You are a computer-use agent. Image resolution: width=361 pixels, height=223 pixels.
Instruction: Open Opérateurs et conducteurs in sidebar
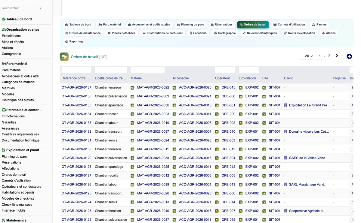click(21, 186)
